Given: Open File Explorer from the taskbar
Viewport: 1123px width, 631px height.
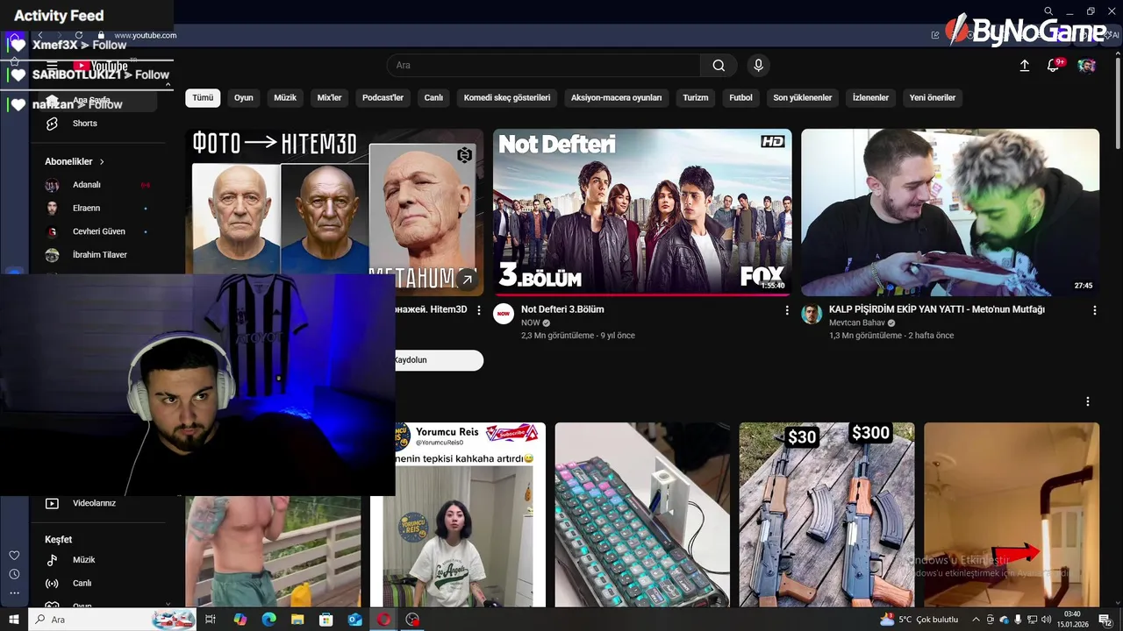Looking at the screenshot, I should (297, 620).
